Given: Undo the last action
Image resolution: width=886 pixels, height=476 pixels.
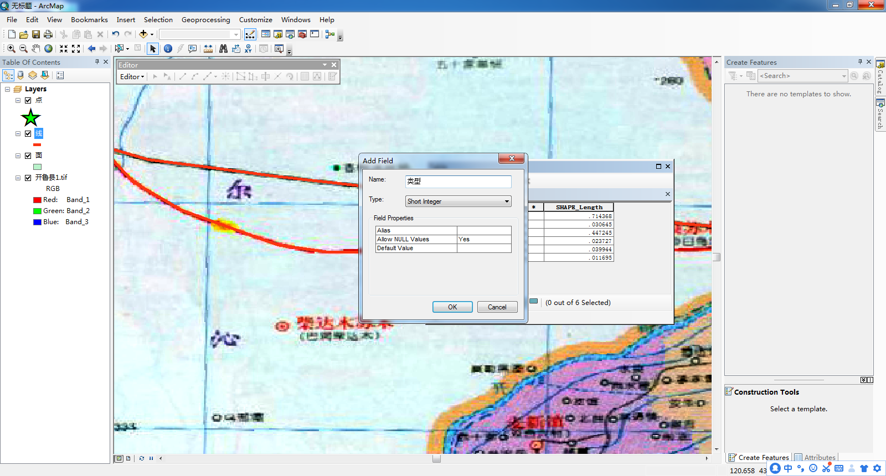Looking at the screenshot, I should click(116, 34).
